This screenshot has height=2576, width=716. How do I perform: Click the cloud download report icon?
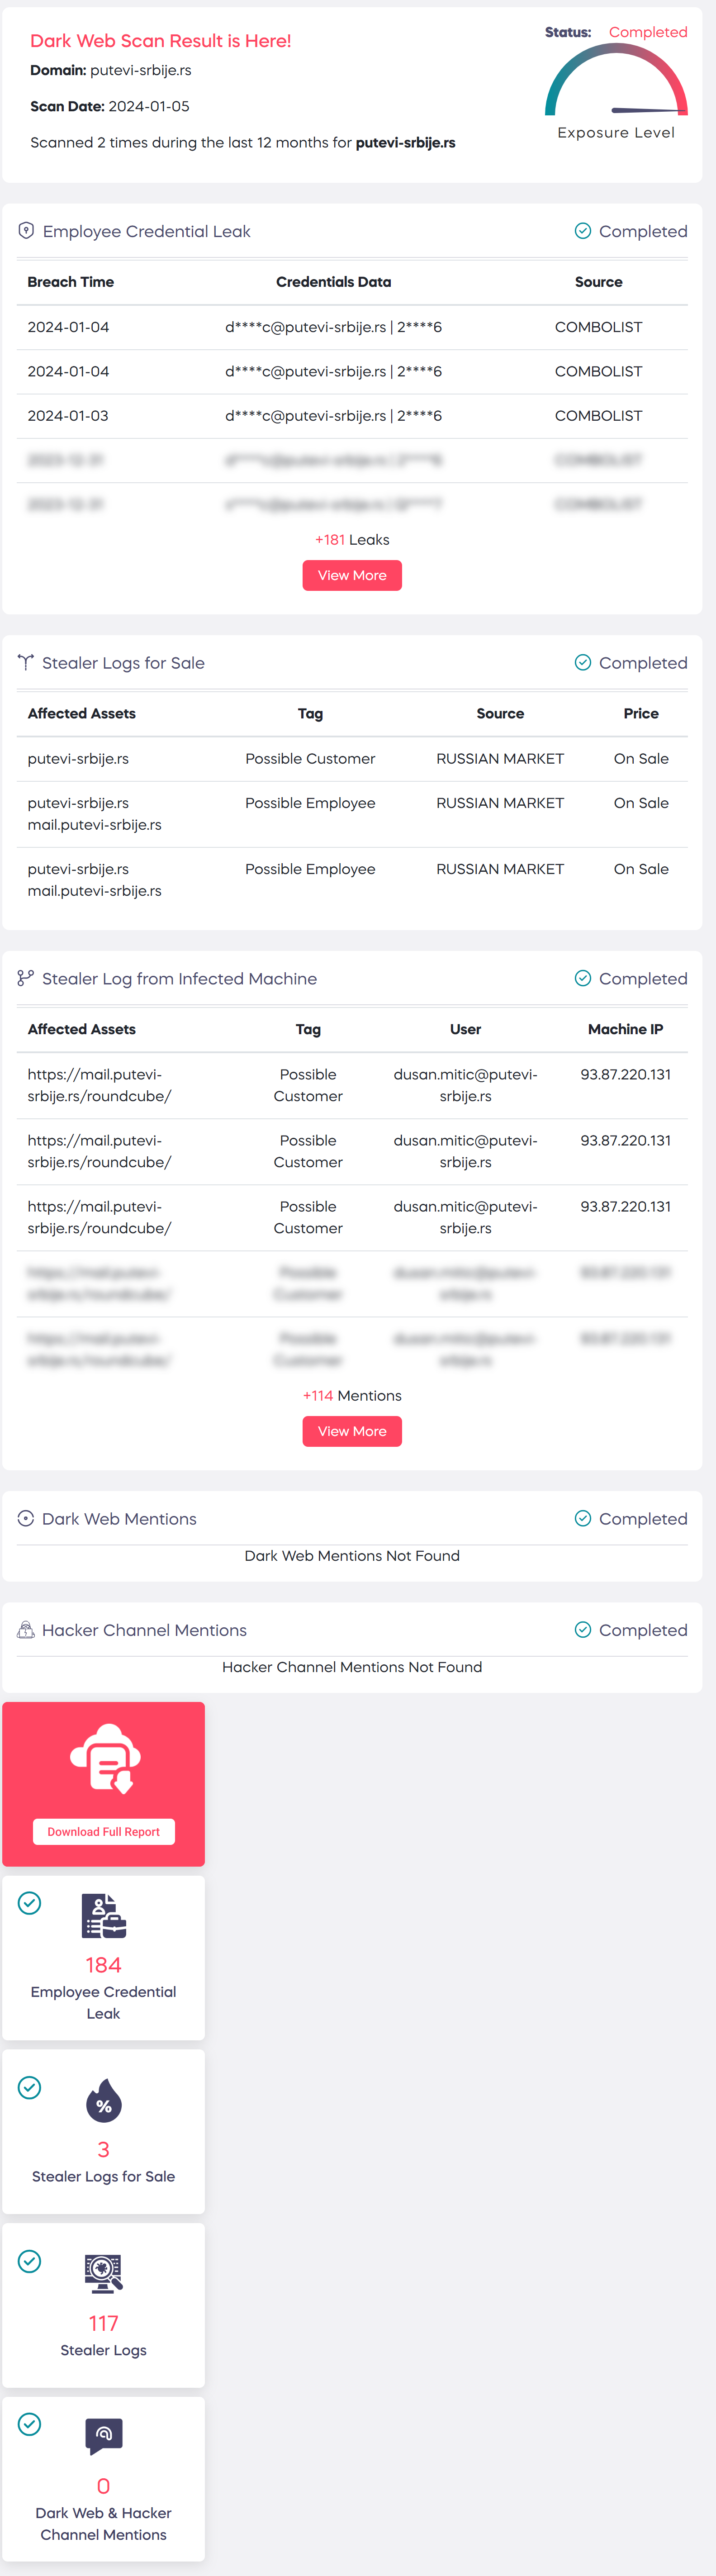coord(104,1758)
